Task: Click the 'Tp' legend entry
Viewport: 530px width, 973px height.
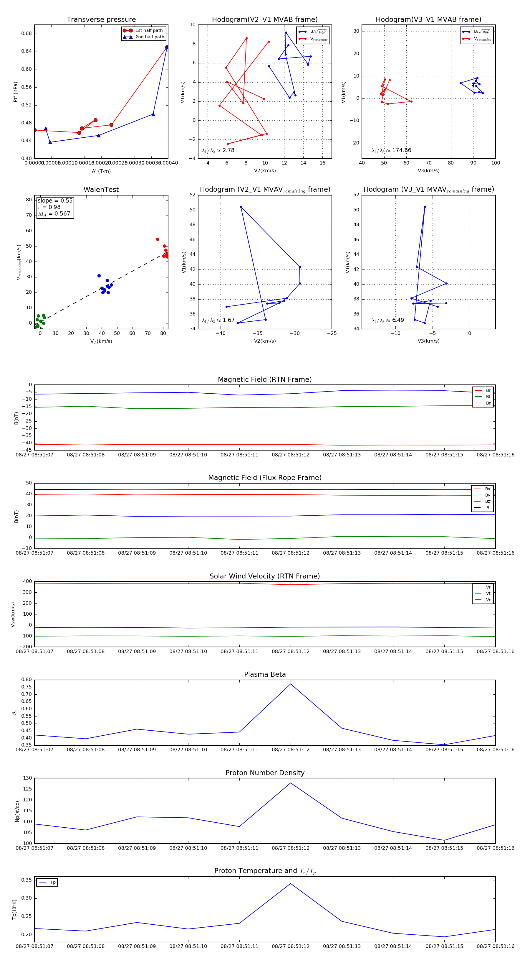Action: (47, 883)
